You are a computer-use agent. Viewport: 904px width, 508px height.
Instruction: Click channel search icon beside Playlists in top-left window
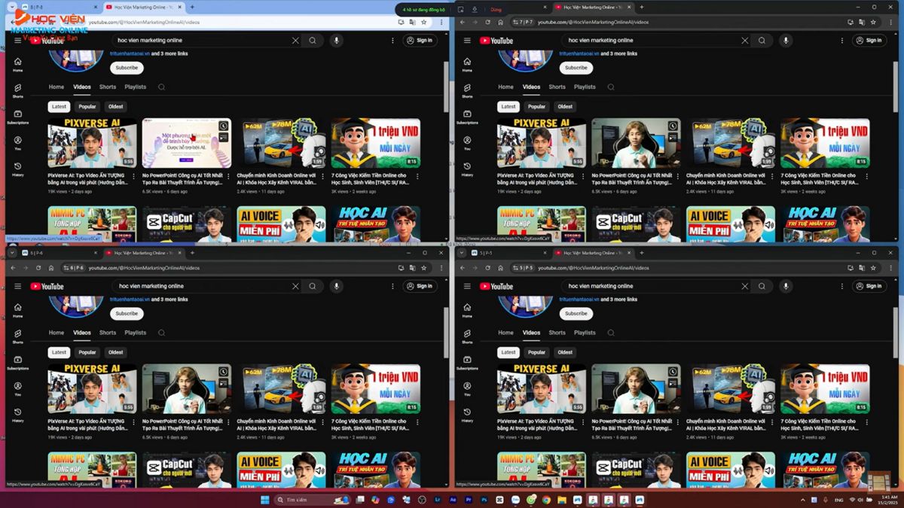click(x=161, y=87)
